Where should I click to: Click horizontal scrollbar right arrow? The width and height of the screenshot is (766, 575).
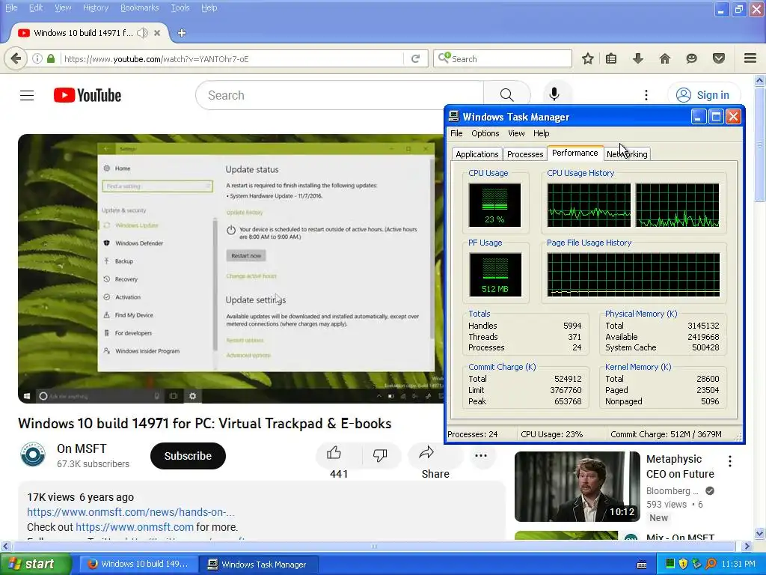click(747, 546)
